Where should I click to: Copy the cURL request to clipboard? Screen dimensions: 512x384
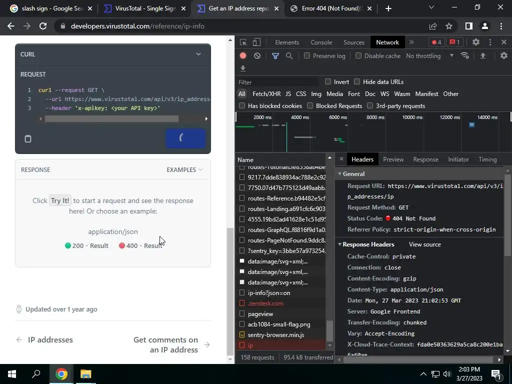point(28,138)
